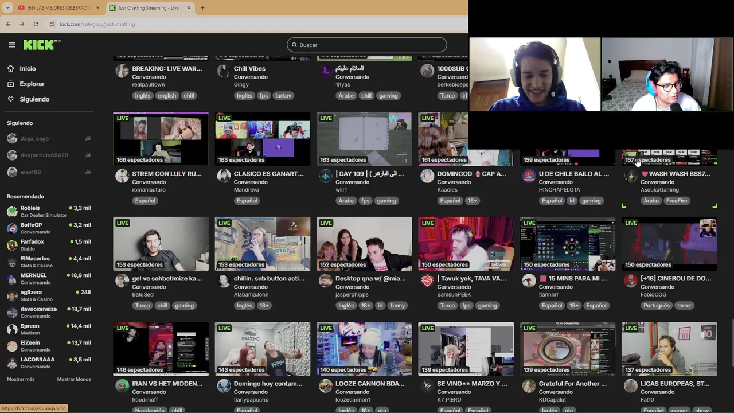Open the hamburger sidebar menu
The image size is (734, 413).
click(x=12, y=45)
